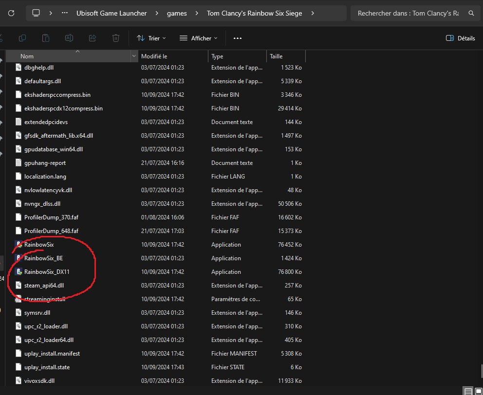Viewport: 483px width, 395px height.
Task: Click the 50 506 Ko size value
Action: tap(290, 204)
